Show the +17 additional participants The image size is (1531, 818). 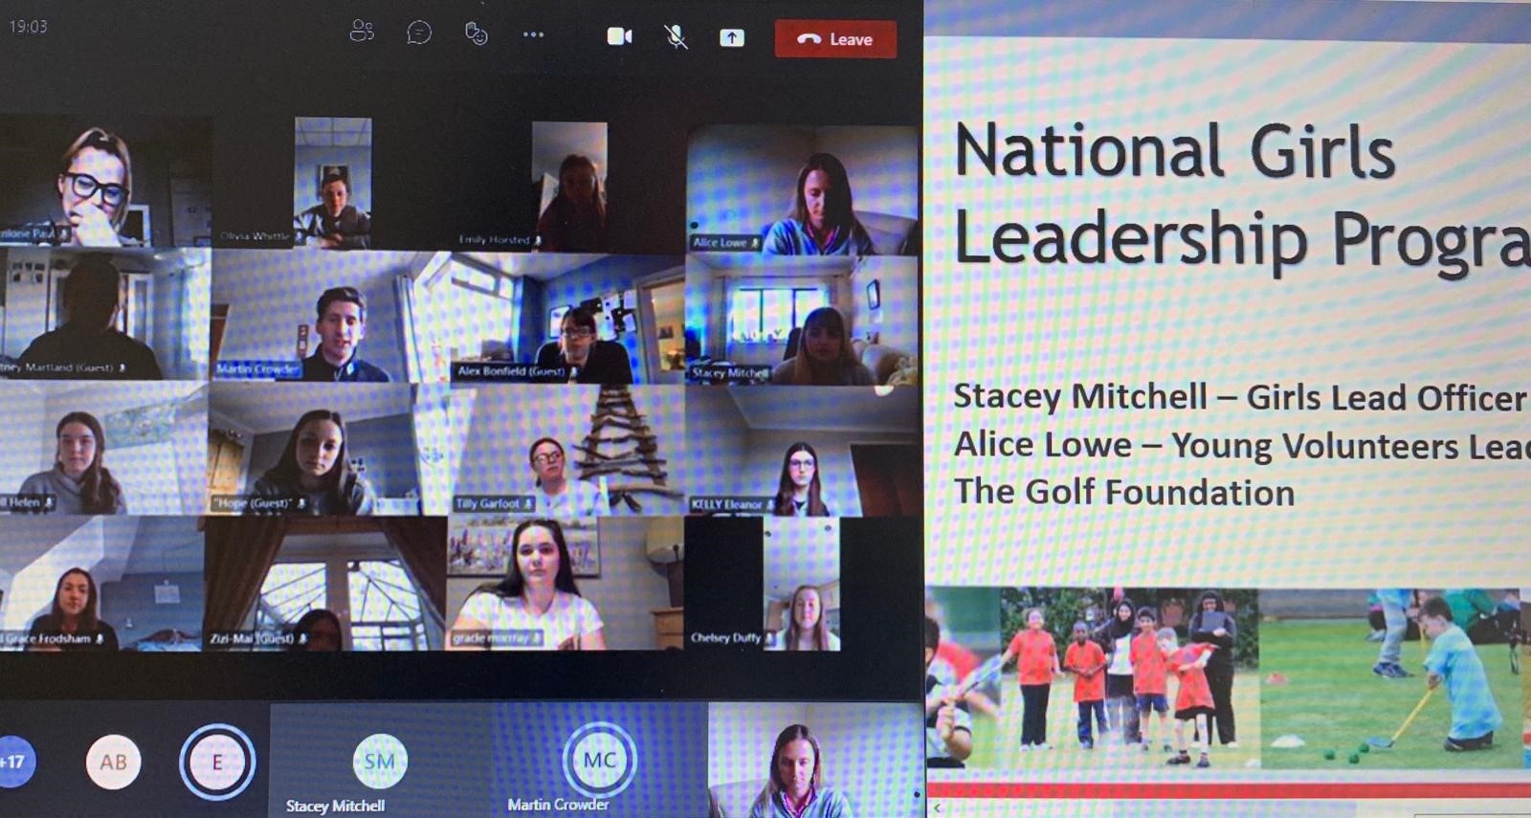pos(13,762)
